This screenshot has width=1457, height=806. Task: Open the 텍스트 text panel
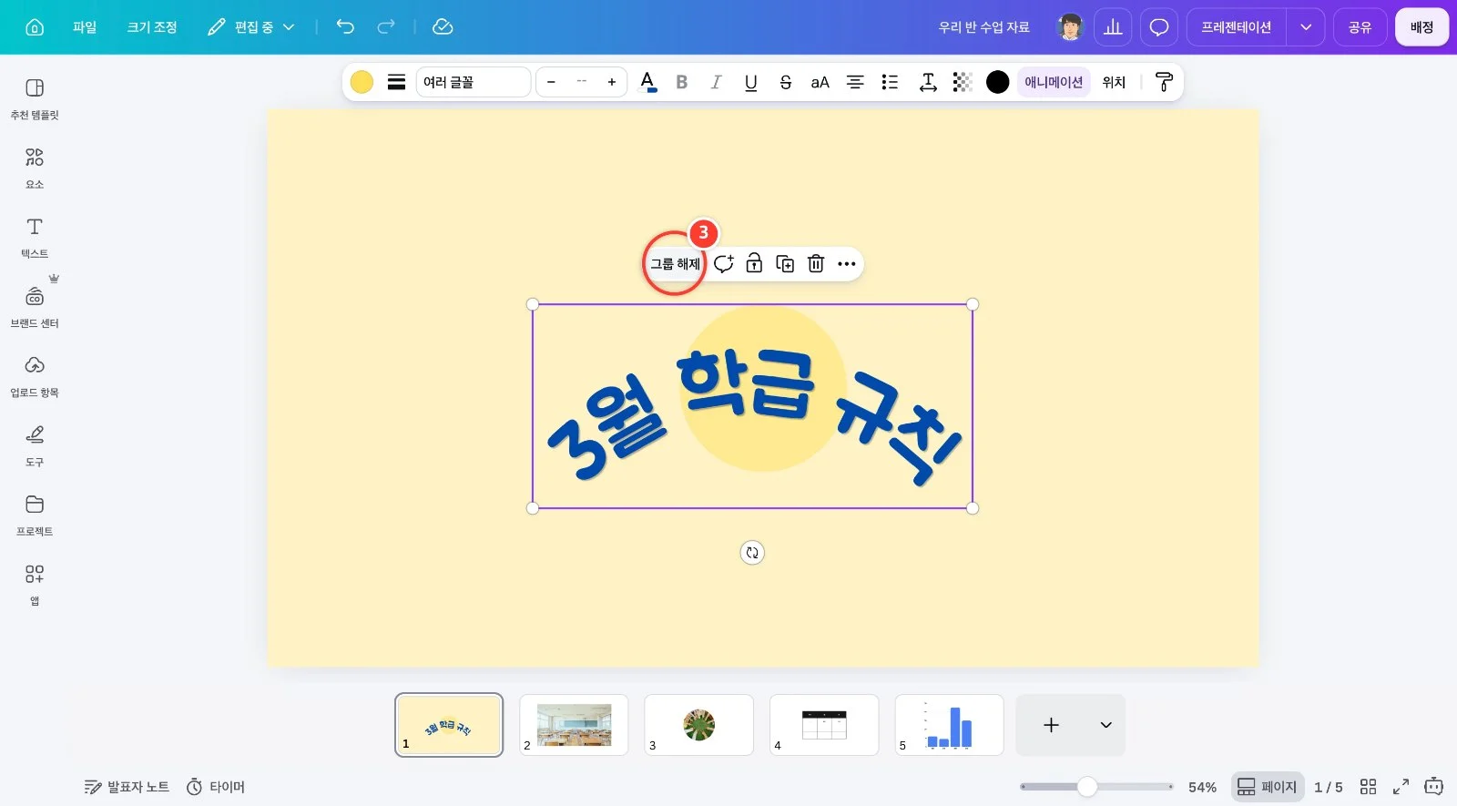pyautogui.click(x=35, y=238)
